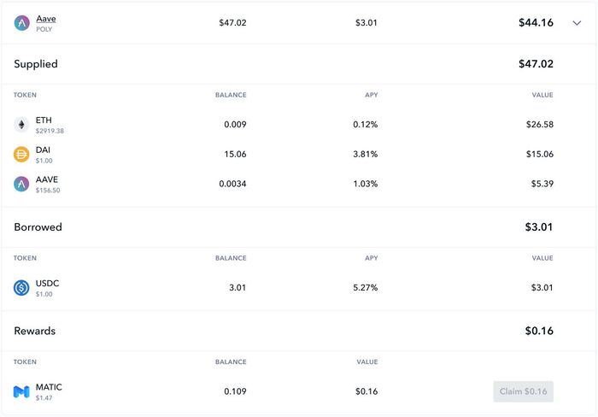Click the ETH token name
This screenshot has width=598, height=417.
44,120
